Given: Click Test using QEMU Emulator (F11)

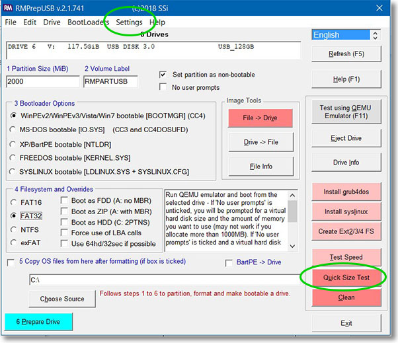Looking at the screenshot, I should 346,112.
